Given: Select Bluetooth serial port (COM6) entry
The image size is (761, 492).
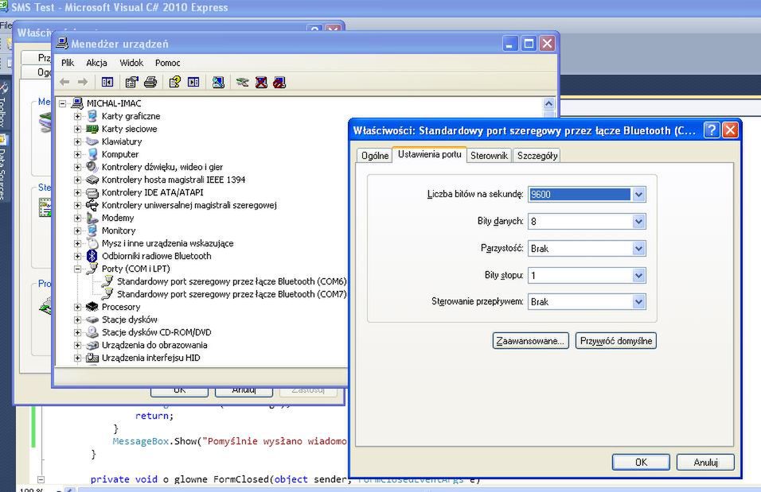Looking at the screenshot, I should [x=232, y=281].
